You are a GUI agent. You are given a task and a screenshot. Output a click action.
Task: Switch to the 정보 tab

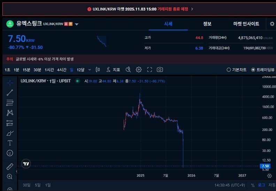[207, 24]
